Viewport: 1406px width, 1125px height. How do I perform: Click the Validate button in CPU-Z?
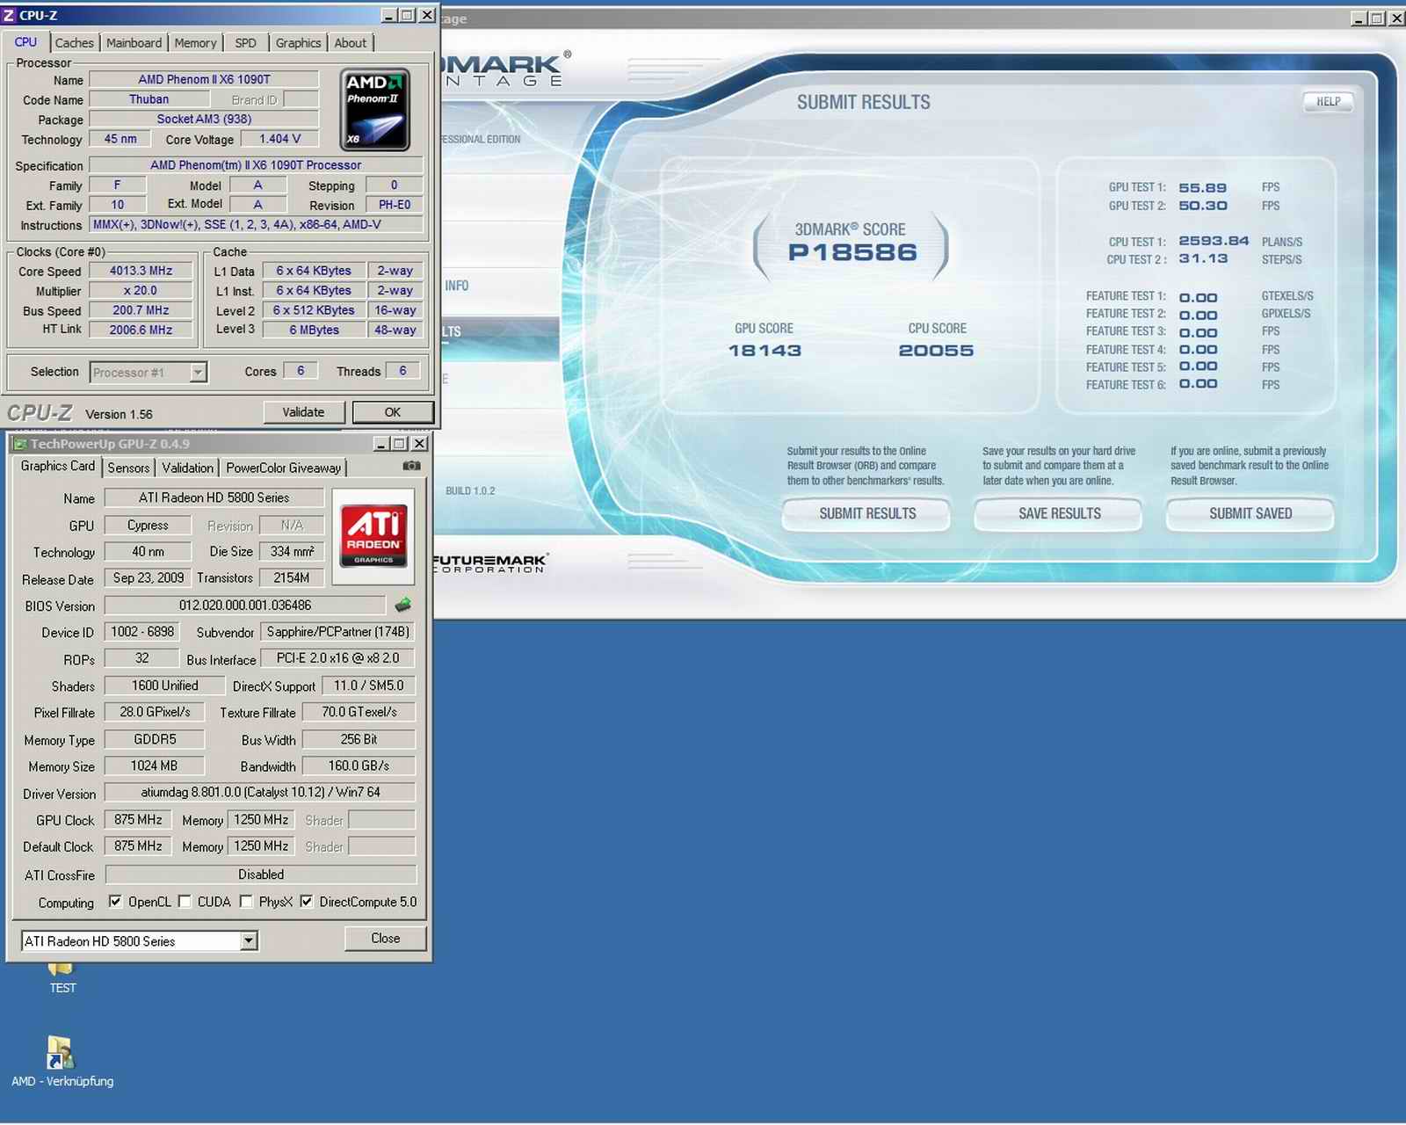tap(303, 412)
